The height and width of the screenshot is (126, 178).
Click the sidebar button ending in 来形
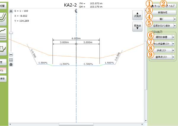pyautogui.click(x=3, y=79)
